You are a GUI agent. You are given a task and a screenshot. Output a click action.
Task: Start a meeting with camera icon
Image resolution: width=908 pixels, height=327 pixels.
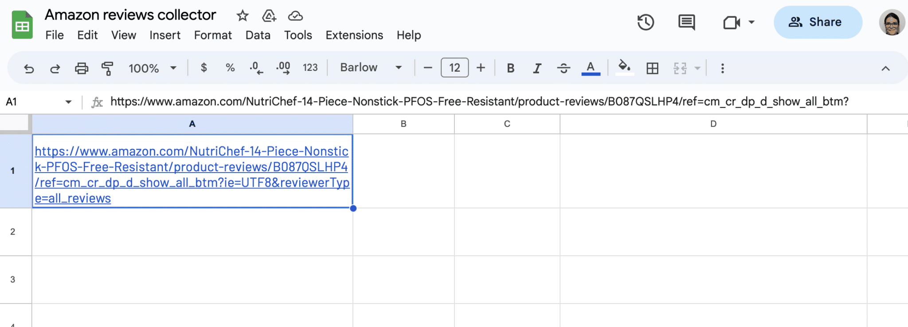732,22
